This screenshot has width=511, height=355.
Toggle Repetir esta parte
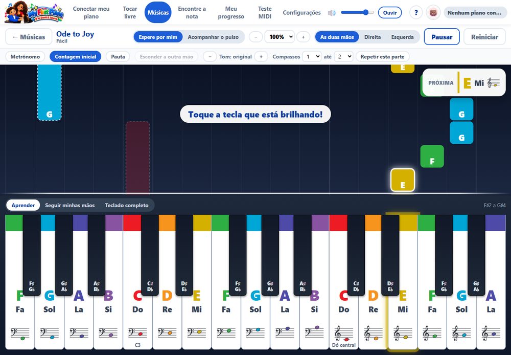pos(383,56)
